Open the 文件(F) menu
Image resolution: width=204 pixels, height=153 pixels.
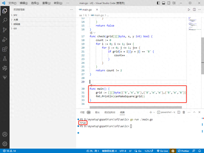tap(12, 3)
